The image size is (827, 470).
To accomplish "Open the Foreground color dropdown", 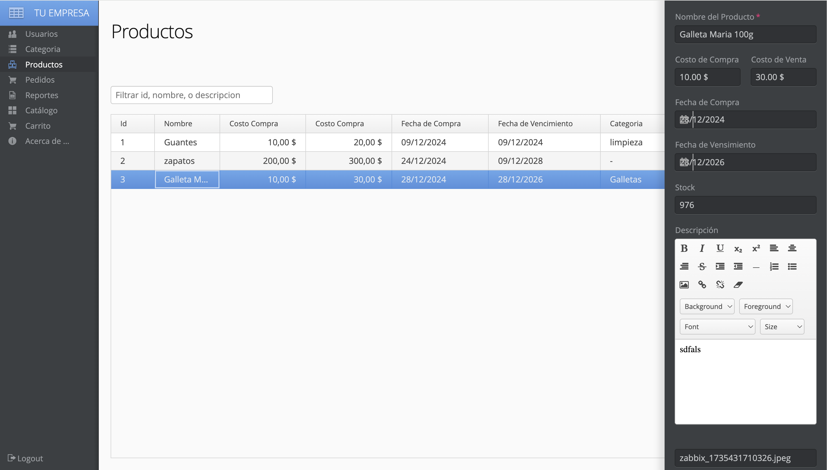I will tap(766, 306).
